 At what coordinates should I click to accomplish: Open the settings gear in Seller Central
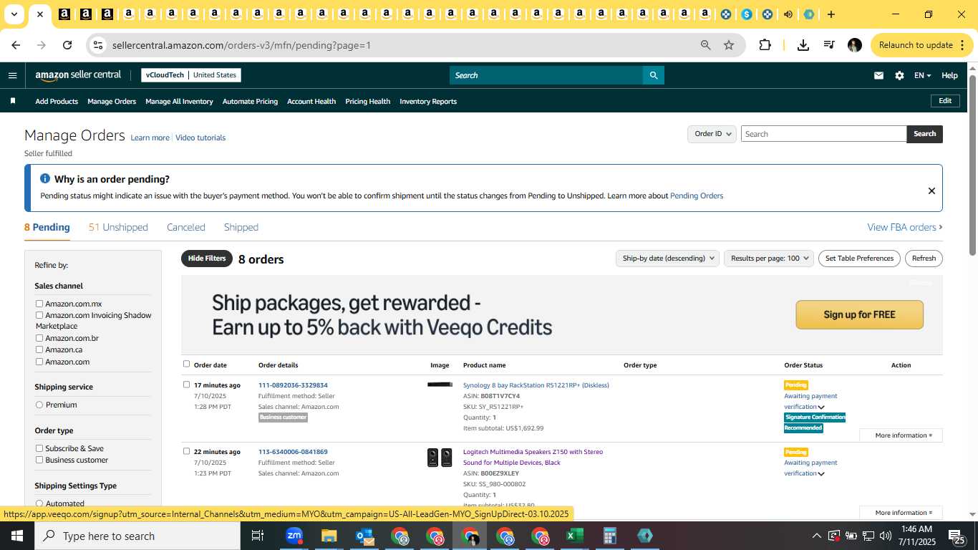coord(899,75)
